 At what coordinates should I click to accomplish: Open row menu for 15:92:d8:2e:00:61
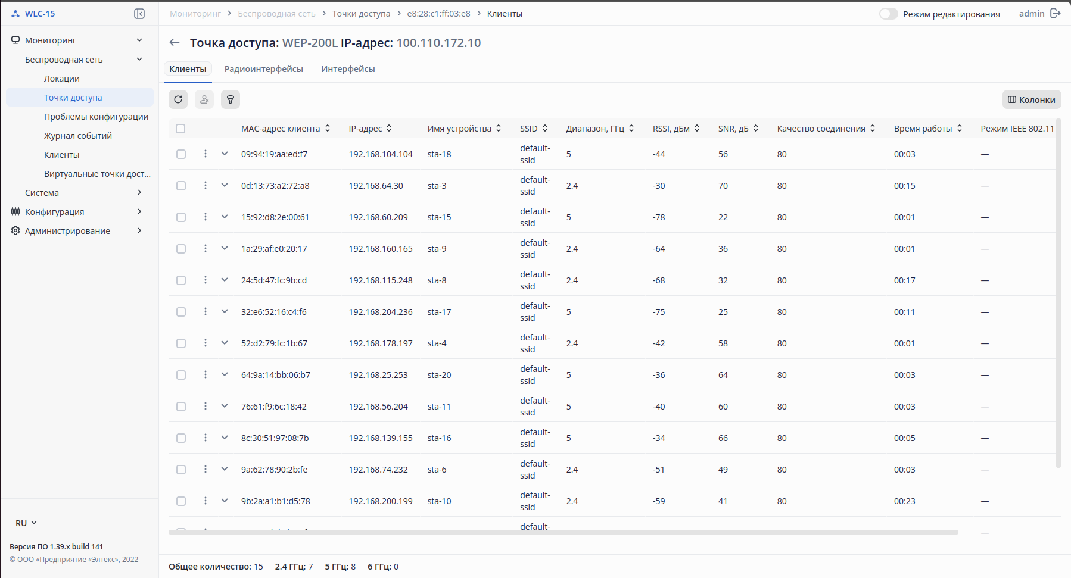pos(206,217)
